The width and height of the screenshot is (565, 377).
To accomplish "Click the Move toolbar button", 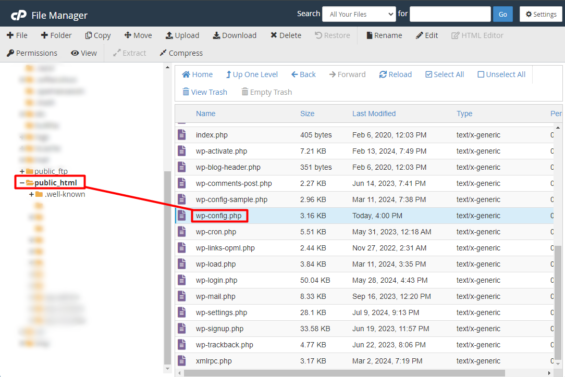I will click(x=138, y=35).
